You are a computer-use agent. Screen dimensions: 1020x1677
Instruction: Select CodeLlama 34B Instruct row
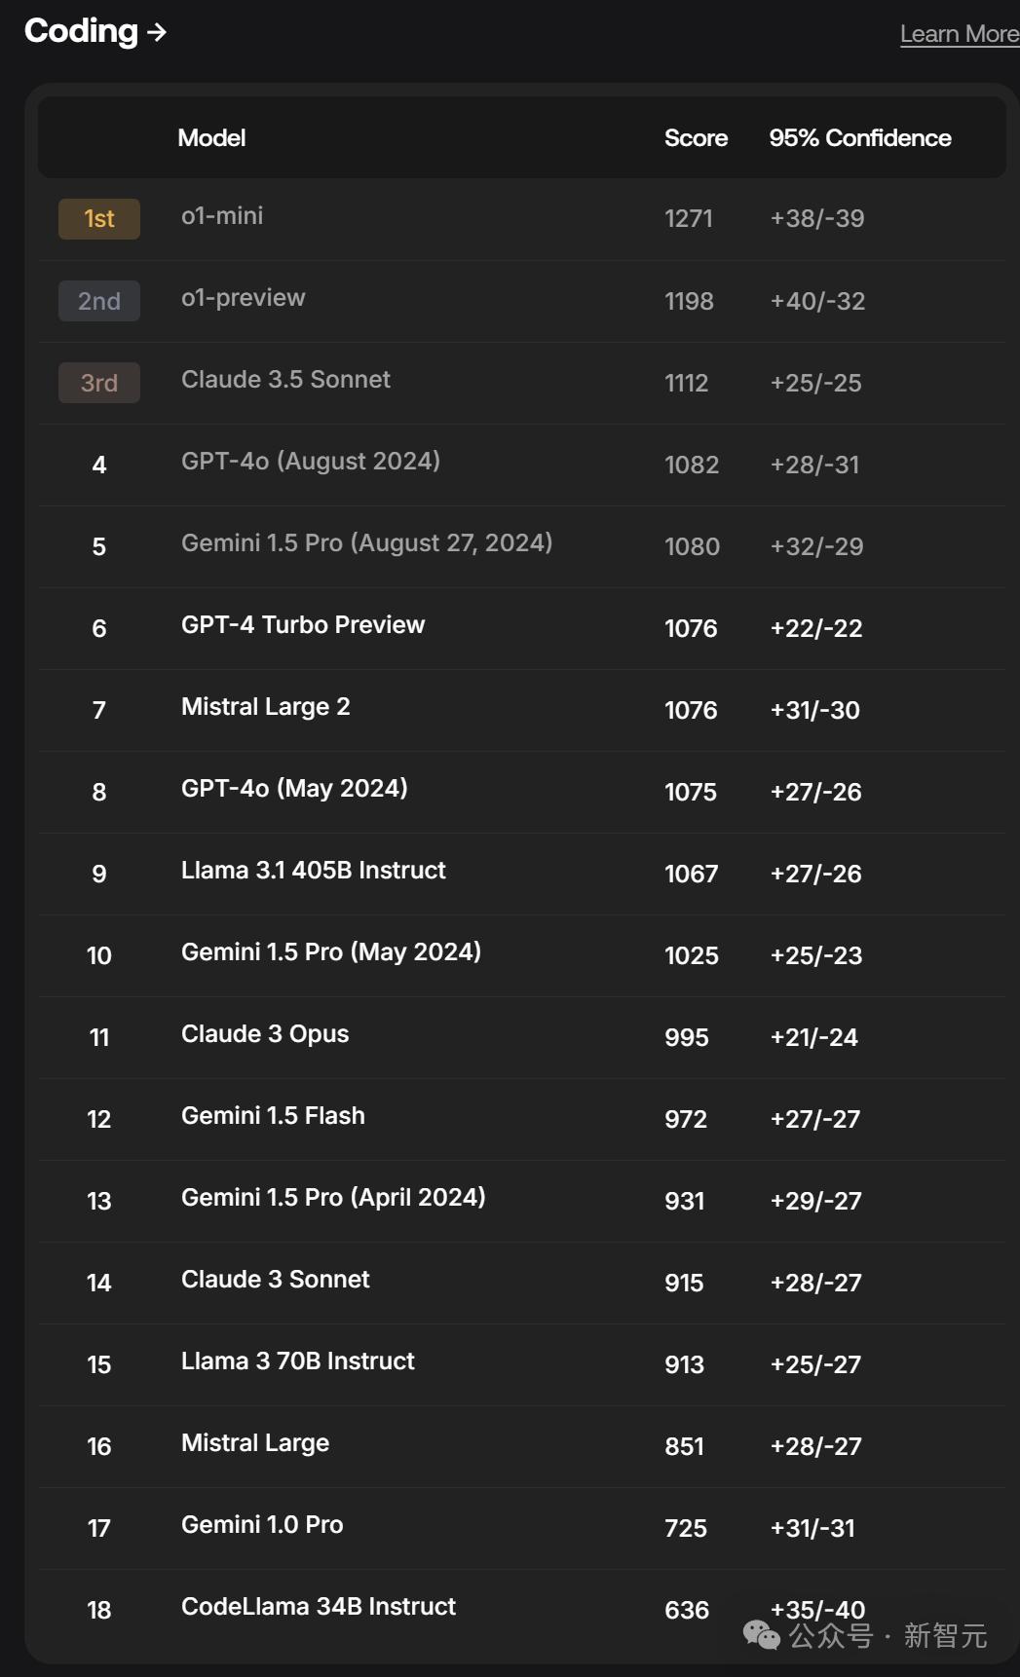319,1607
